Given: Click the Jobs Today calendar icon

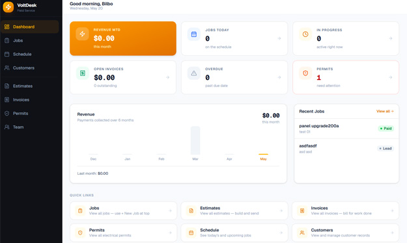Looking at the screenshot, I should pyautogui.click(x=194, y=34).
